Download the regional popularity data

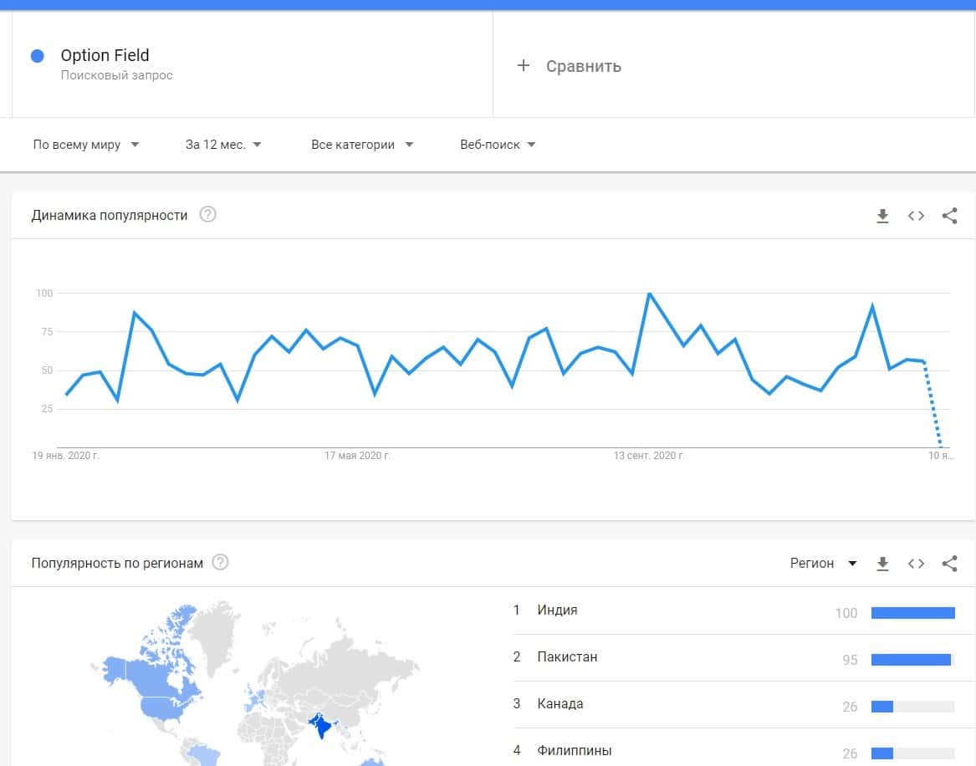882,564
